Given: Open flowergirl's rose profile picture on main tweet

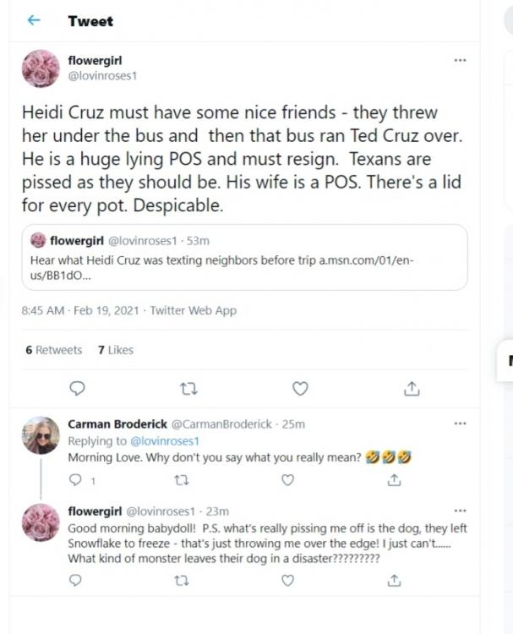Looking at the screenshot, I should [40, 68].
